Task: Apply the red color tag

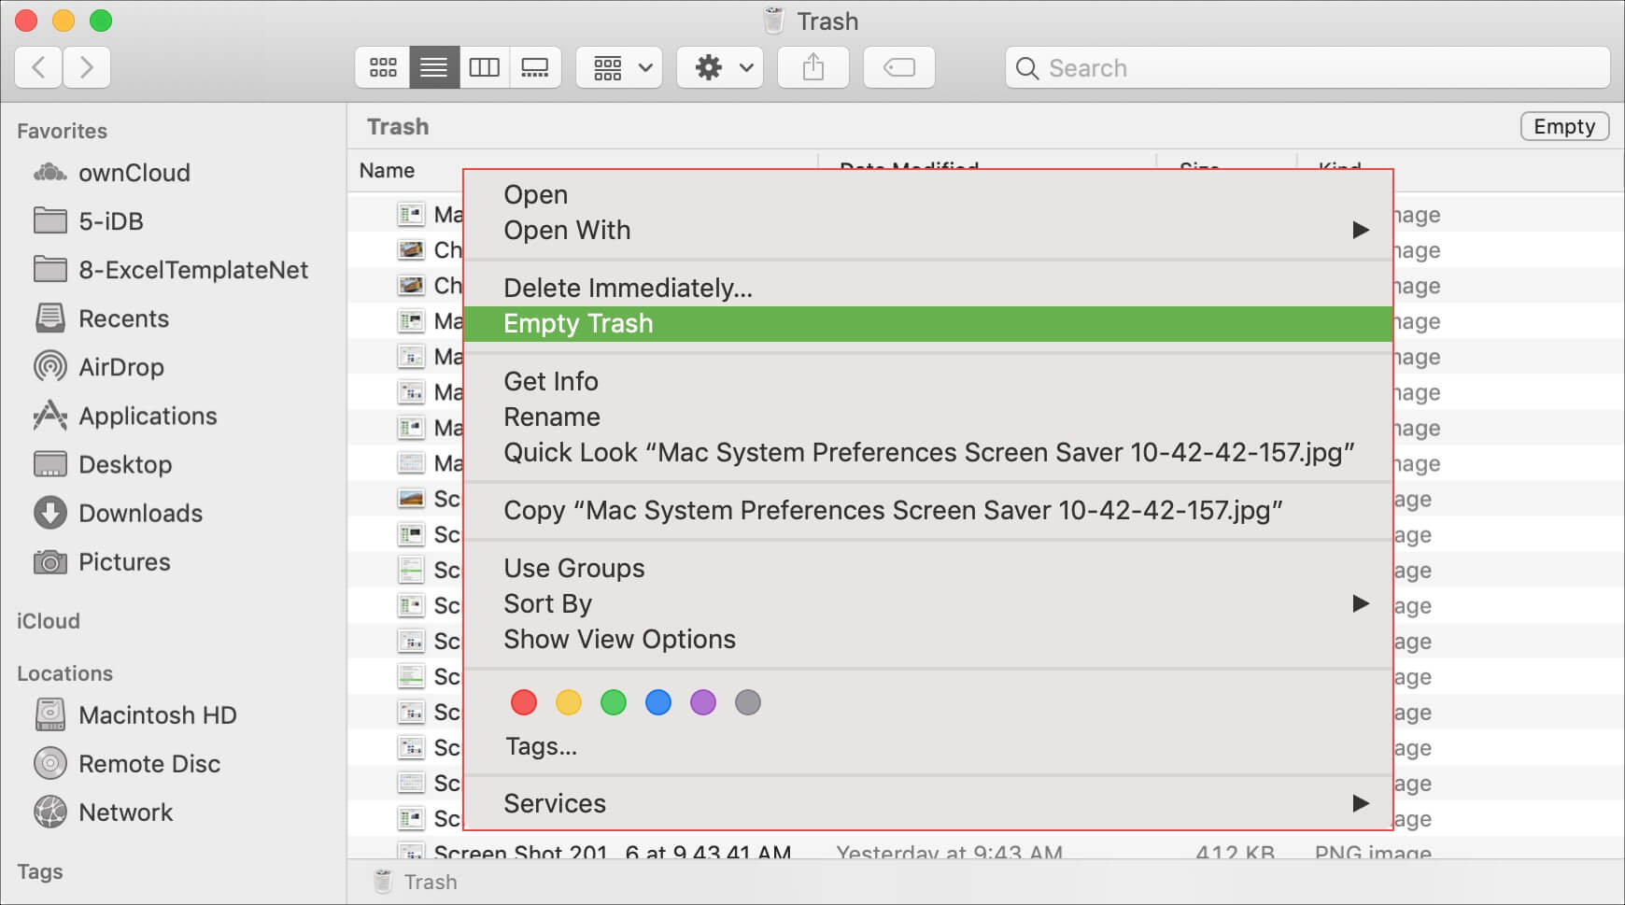Action: [524, 702]
